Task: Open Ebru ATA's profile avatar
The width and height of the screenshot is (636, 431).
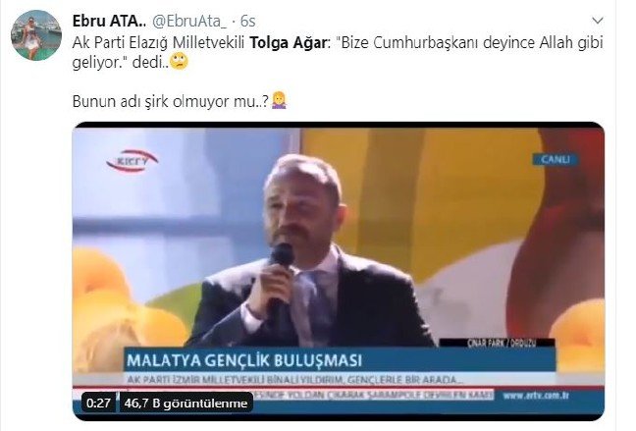Action: (36, 35)
